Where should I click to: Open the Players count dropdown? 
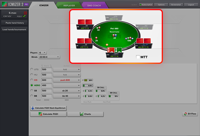(x=43, y=52)
